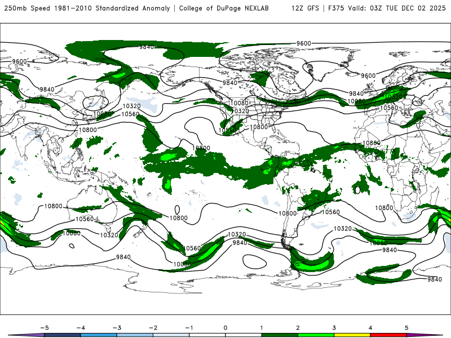
Task: Click the 9840 contour label over Arctic Russia
Action: tap(147, 47)
